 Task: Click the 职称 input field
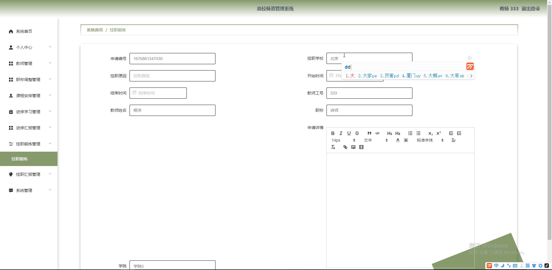tap(369, 110)
